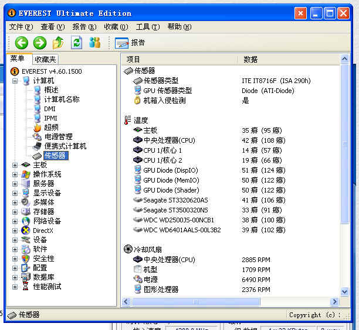
Task: Open the users/people toolbar icon
Action: pyautogui.click(x=95, y=43)
